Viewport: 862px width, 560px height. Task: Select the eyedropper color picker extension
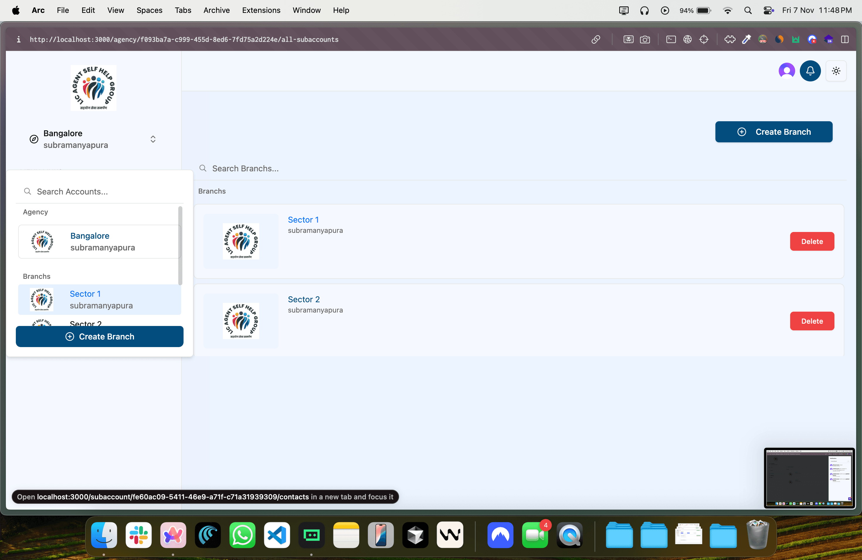[x=746, y=40]
